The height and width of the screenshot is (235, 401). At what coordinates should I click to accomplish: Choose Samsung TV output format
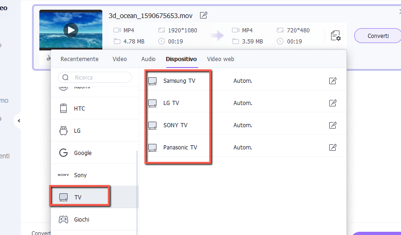(179, 81)
